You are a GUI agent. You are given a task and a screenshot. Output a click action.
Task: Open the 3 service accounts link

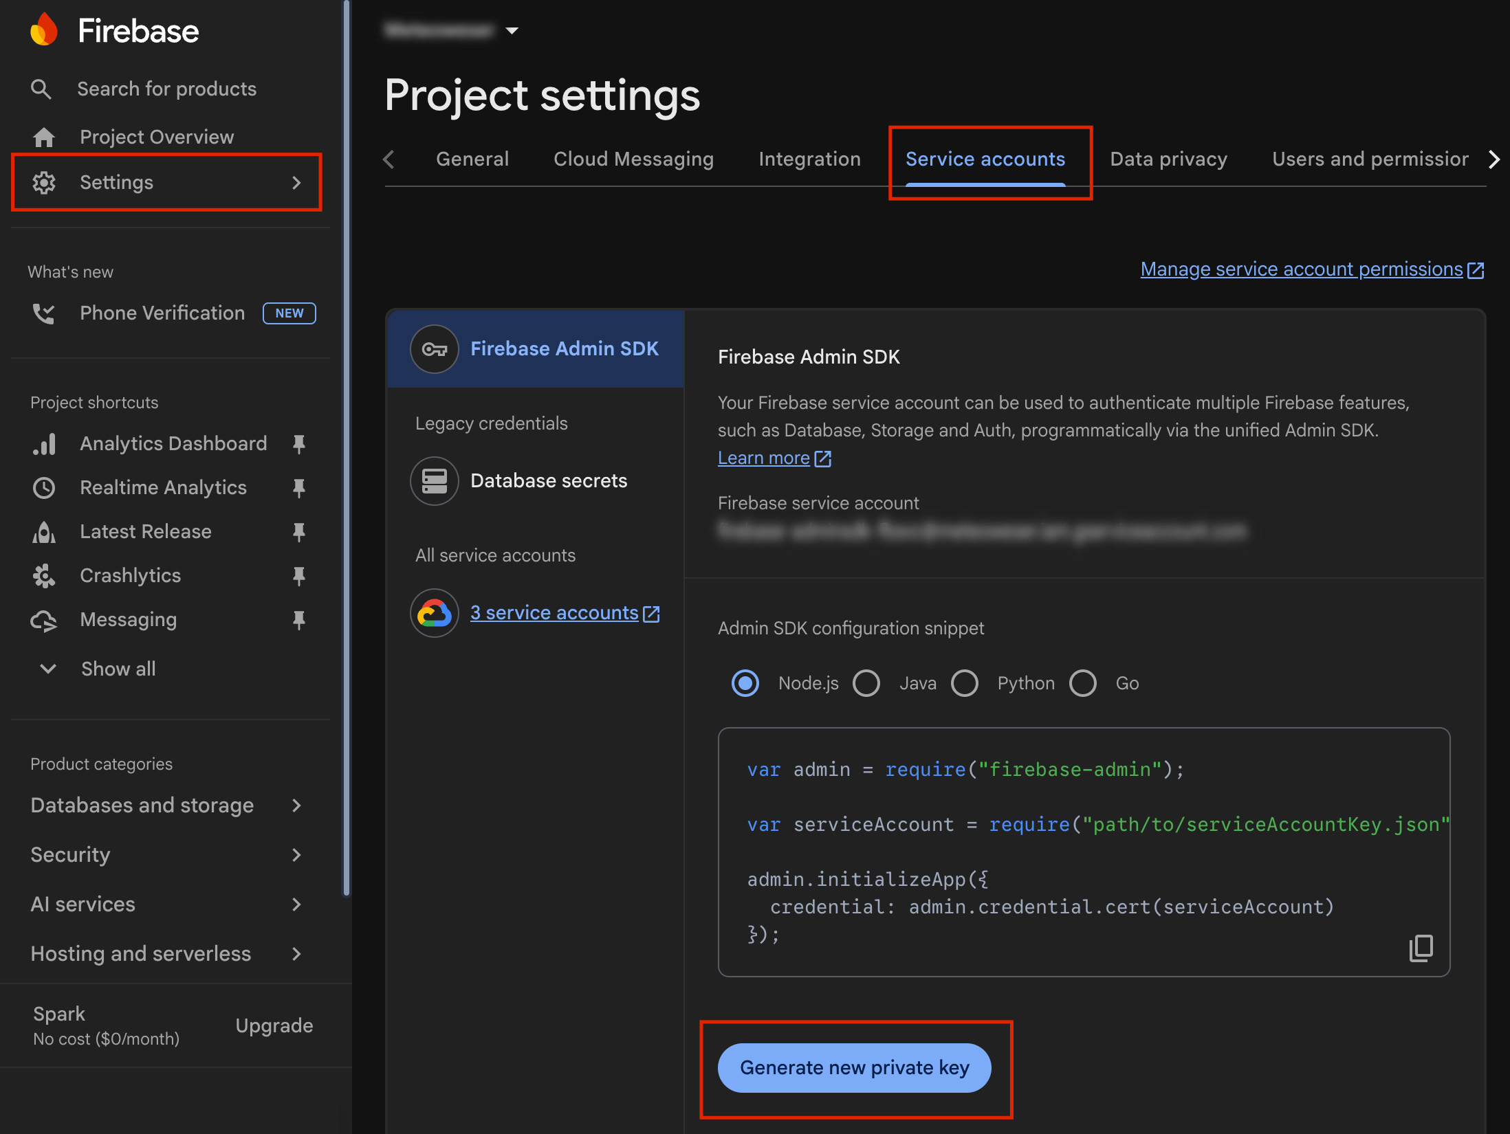coord(554,613)
